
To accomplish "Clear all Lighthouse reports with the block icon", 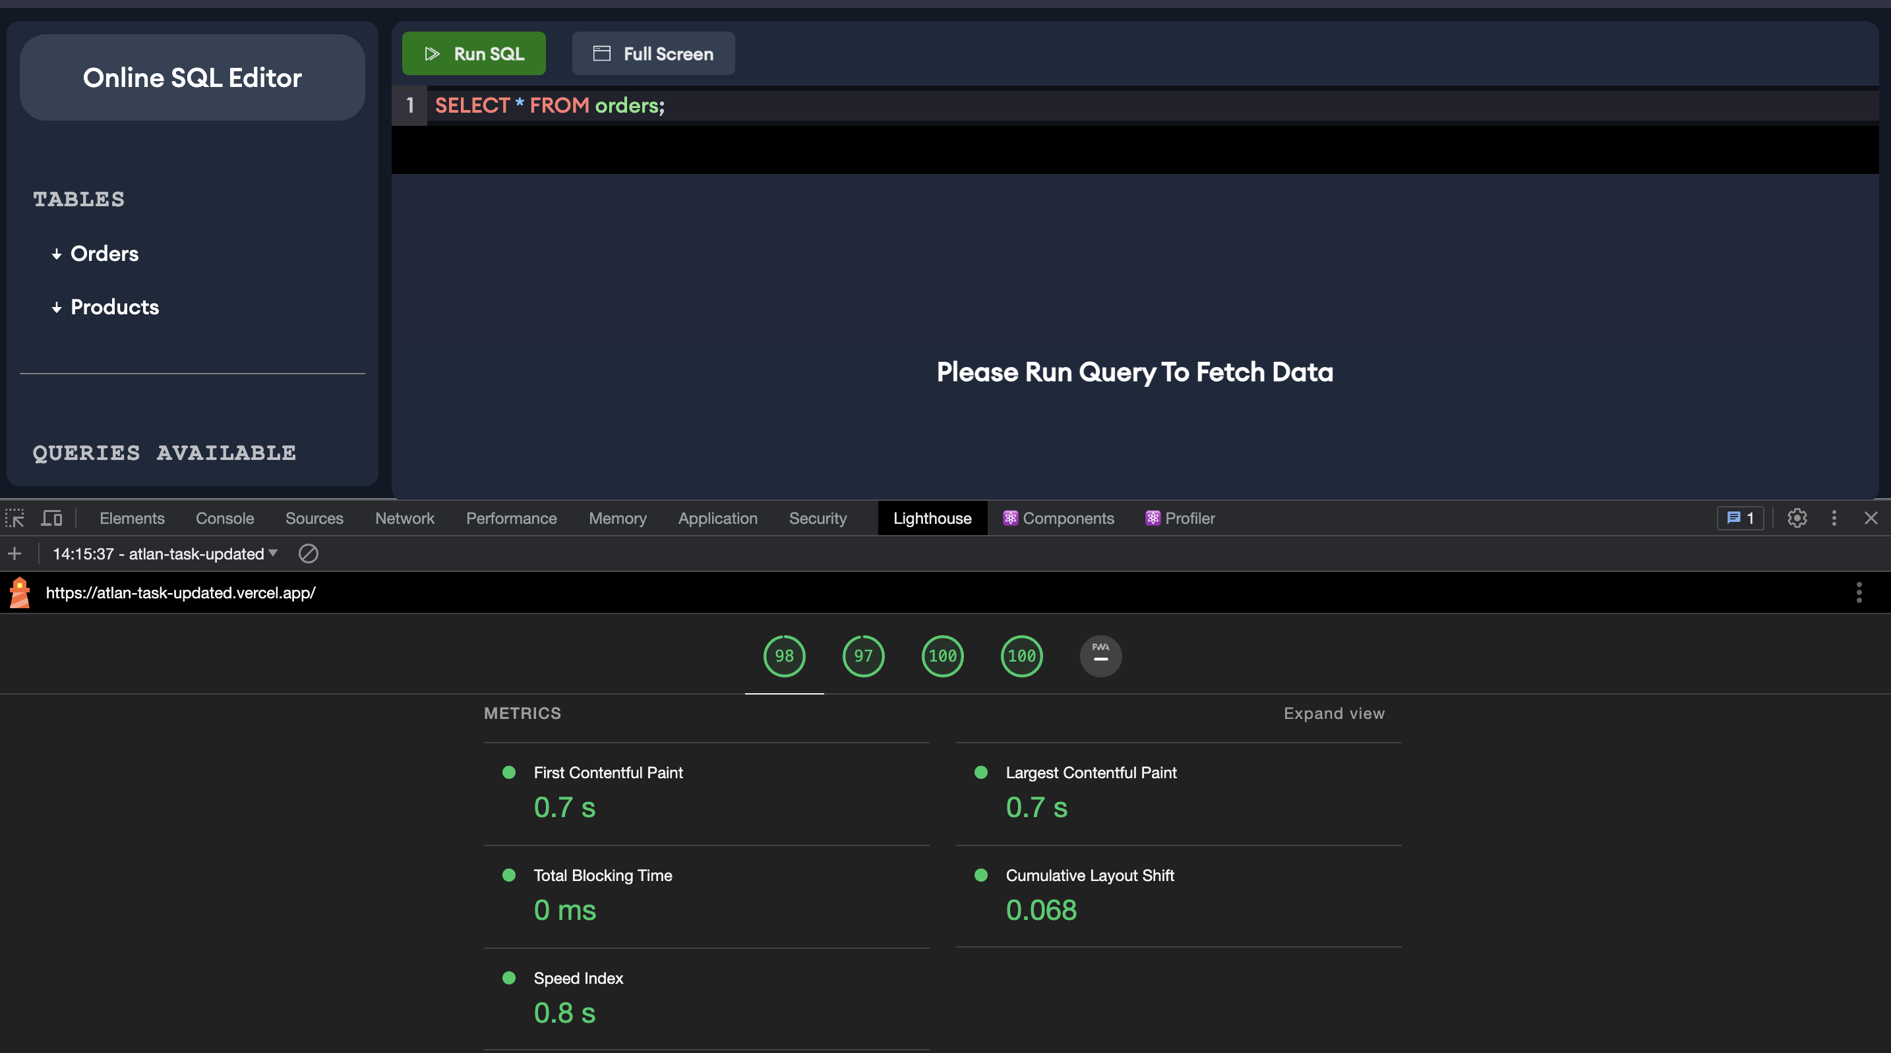I will tap(309, 554).
